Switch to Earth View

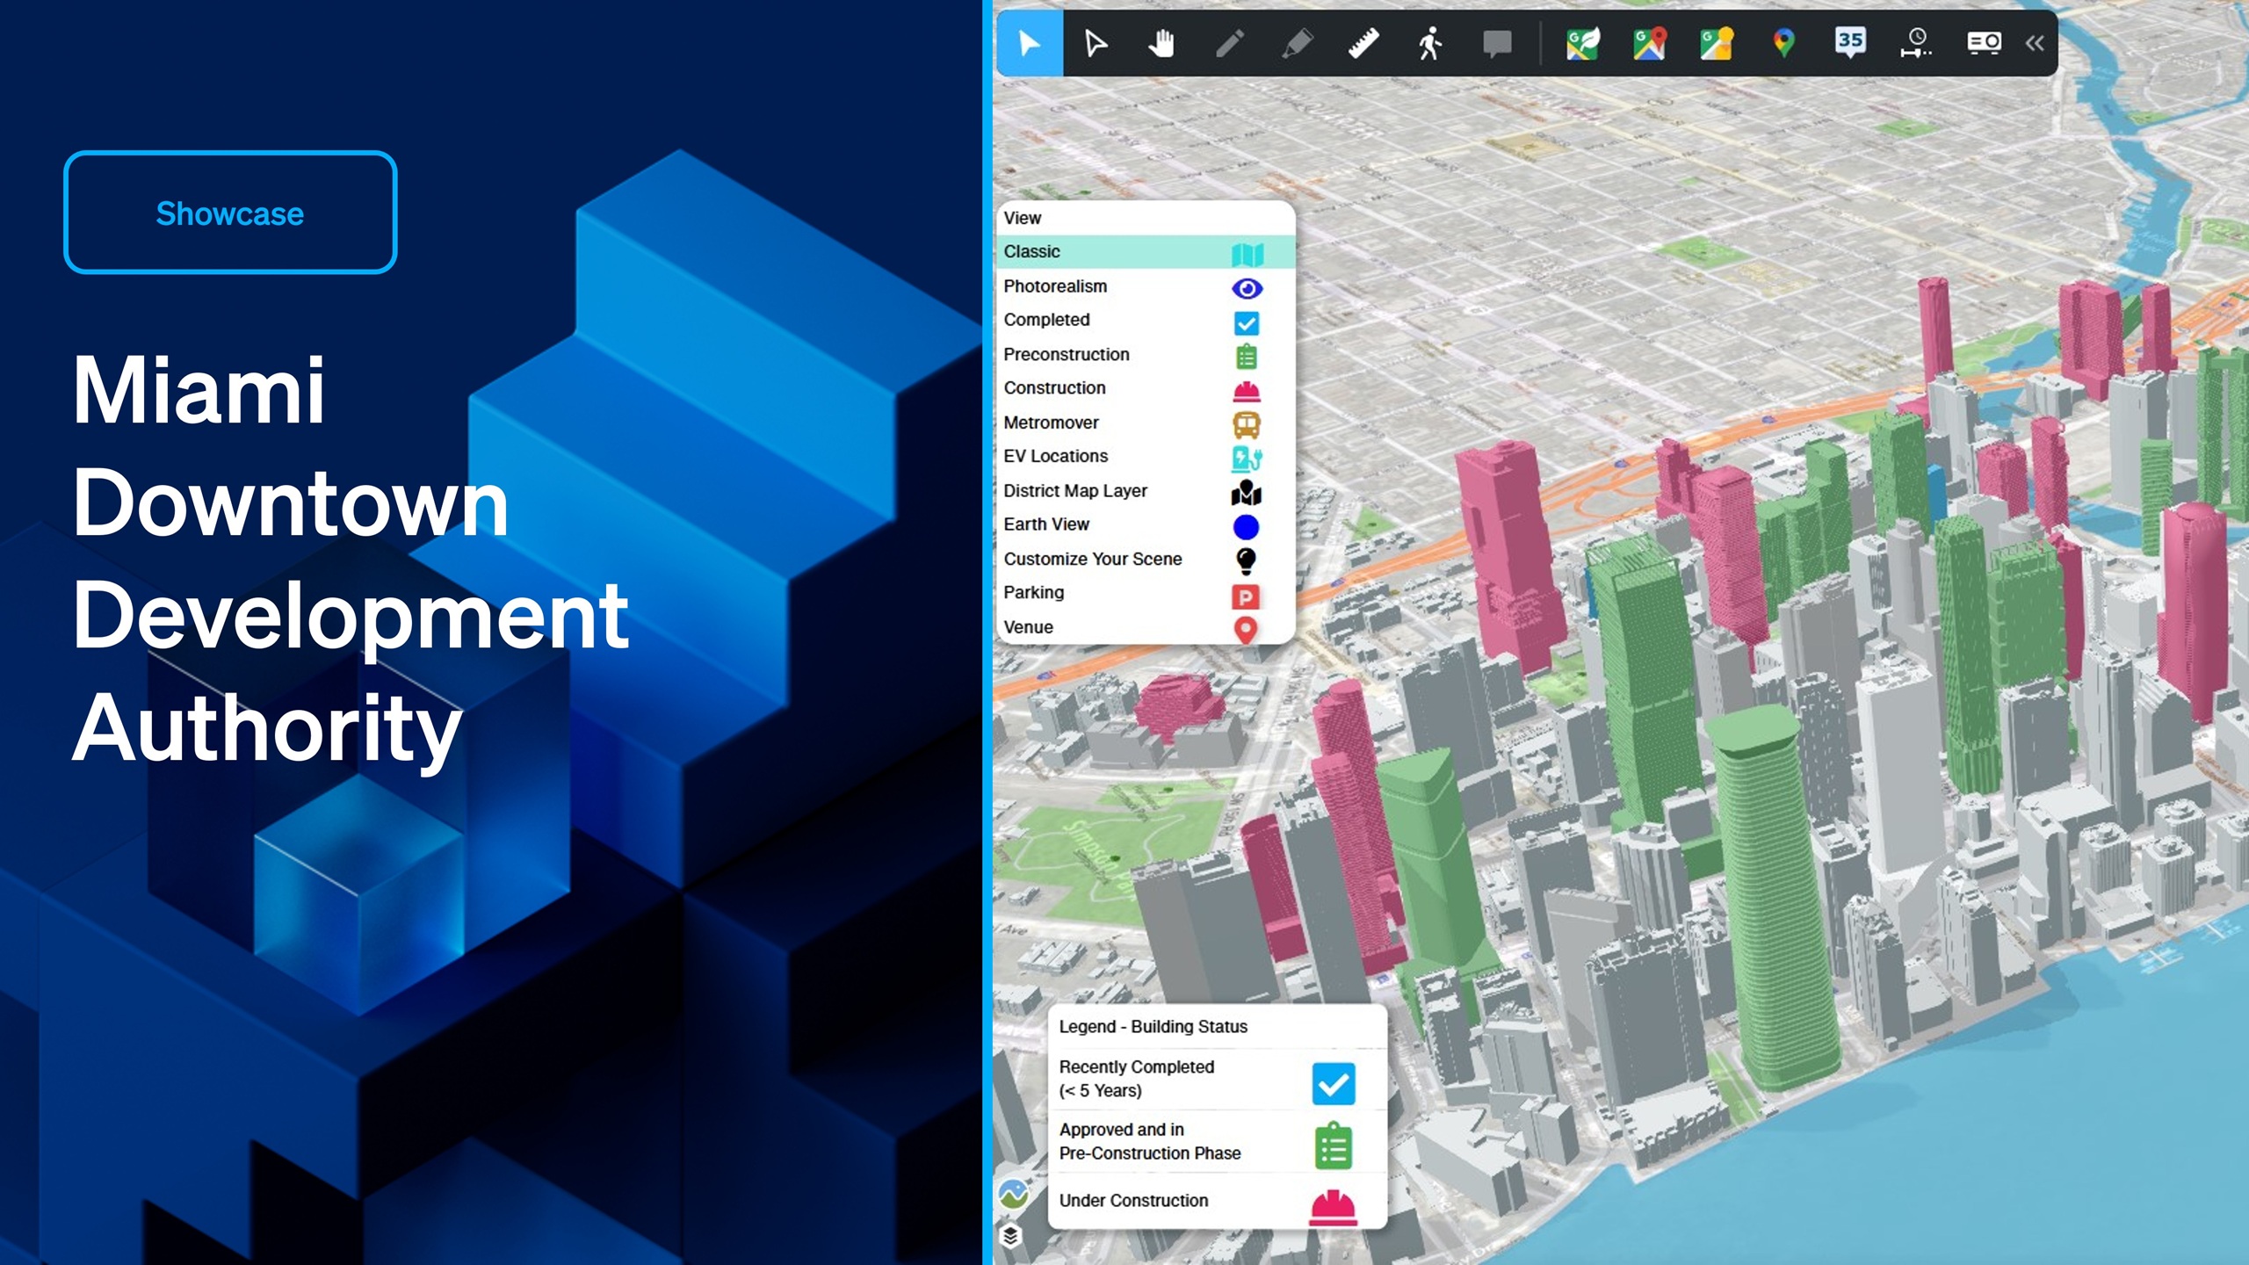tap(1146, 524)
